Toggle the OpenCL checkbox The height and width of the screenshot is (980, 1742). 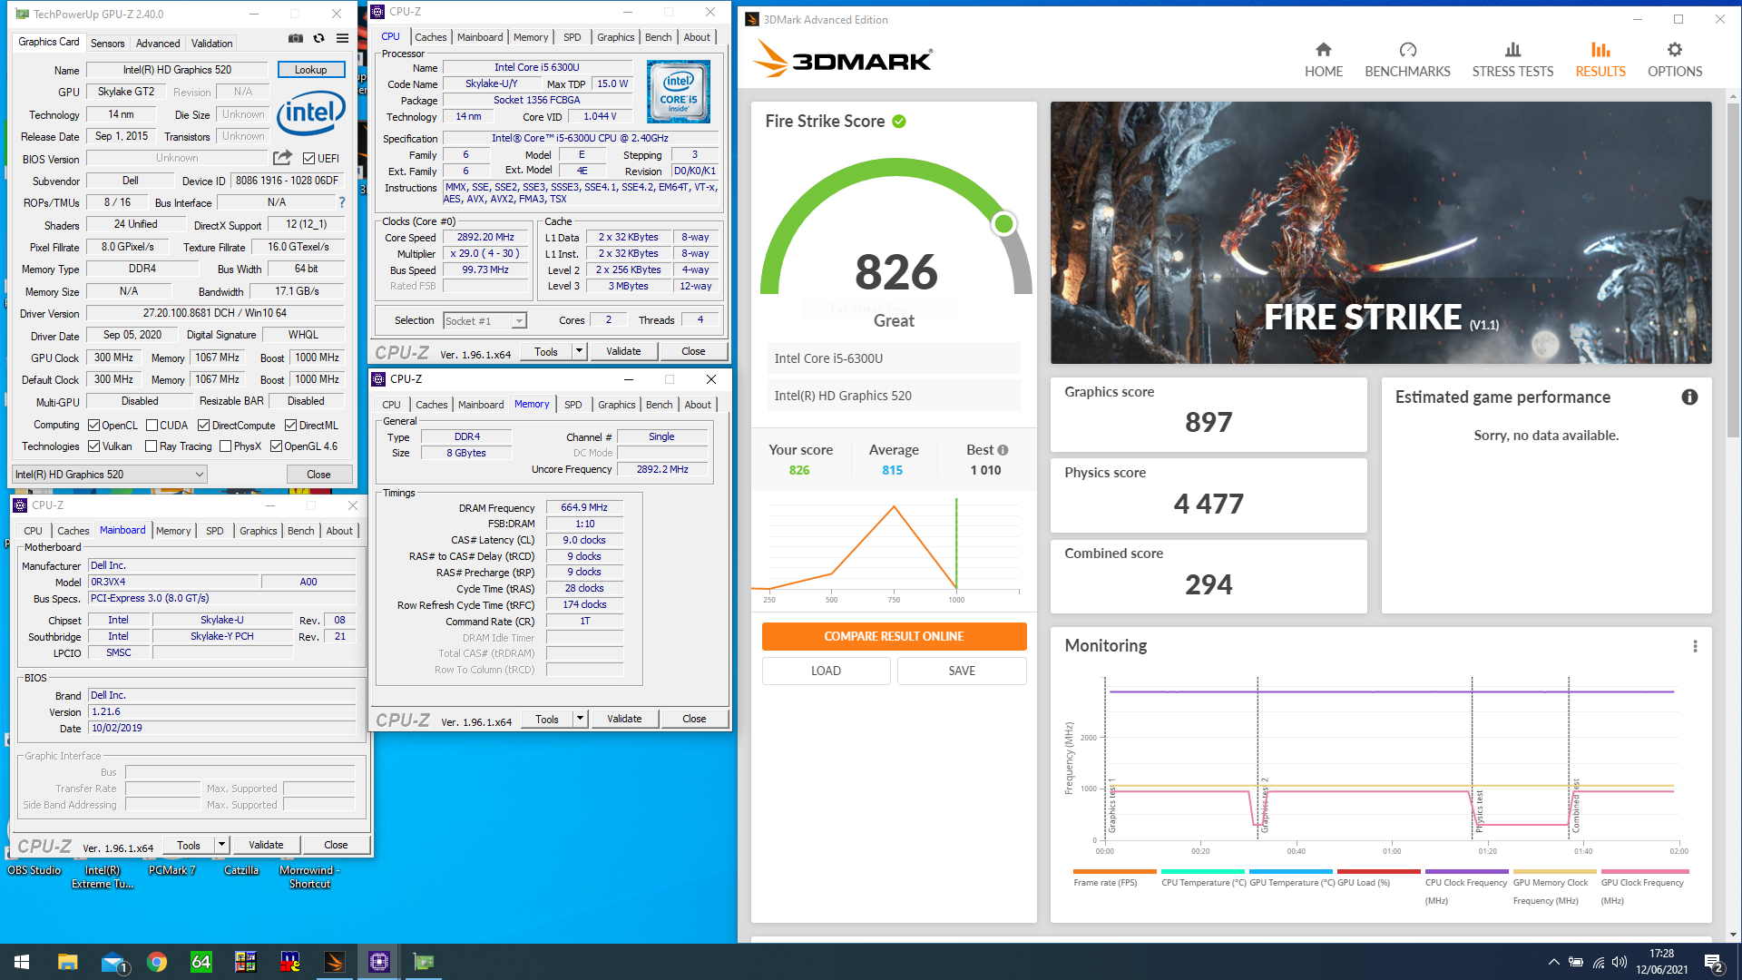pos(93,426)
